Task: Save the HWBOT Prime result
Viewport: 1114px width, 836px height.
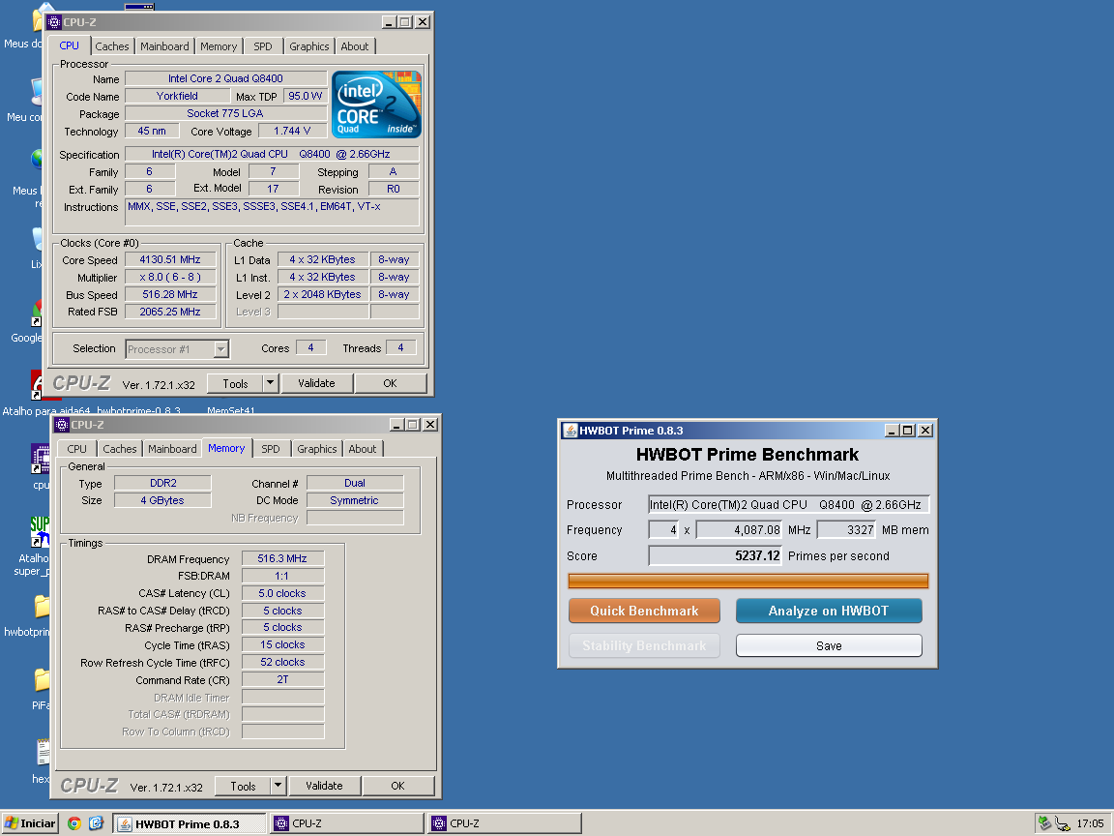Action: pos(829,645)
